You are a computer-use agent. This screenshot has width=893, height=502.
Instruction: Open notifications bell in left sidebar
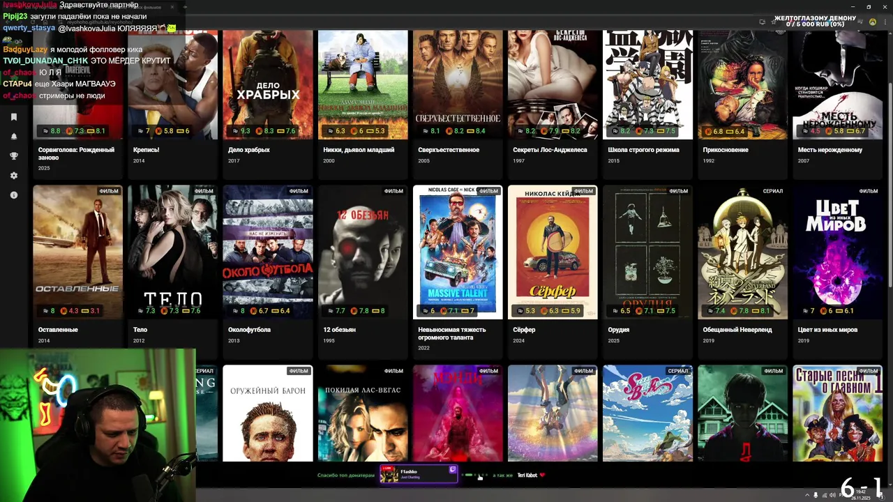[13, 137]
